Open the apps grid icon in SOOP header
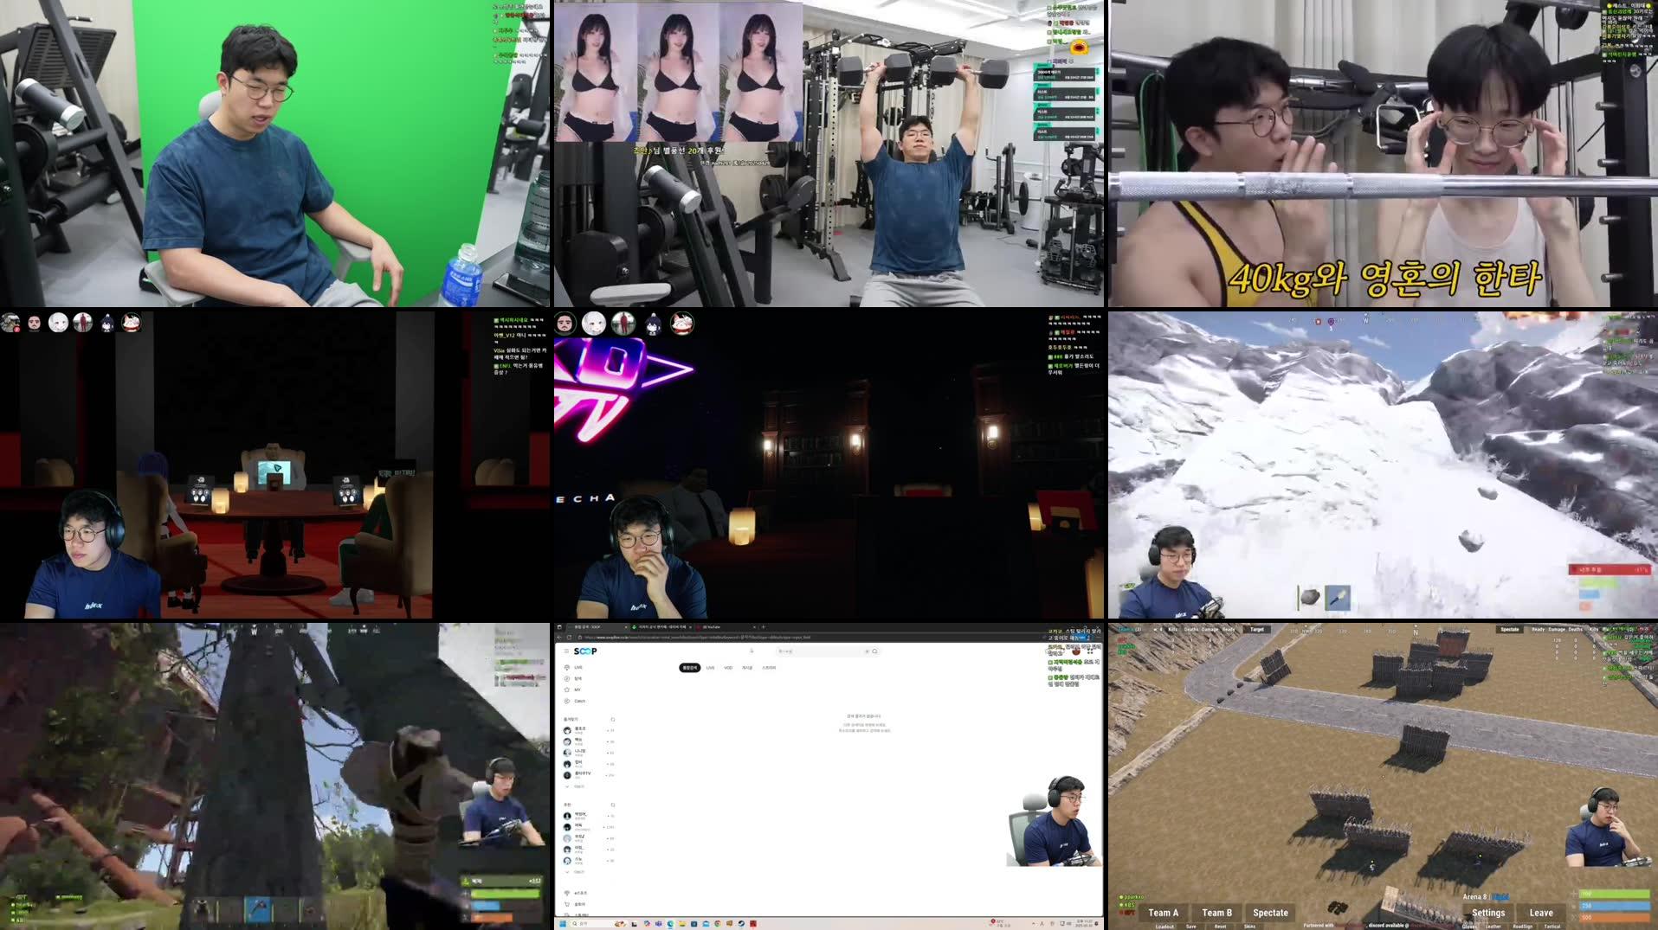This screenshot has width=1658, height=930. 1090,651
